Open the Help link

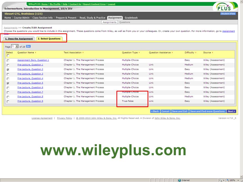coord(65,4)
